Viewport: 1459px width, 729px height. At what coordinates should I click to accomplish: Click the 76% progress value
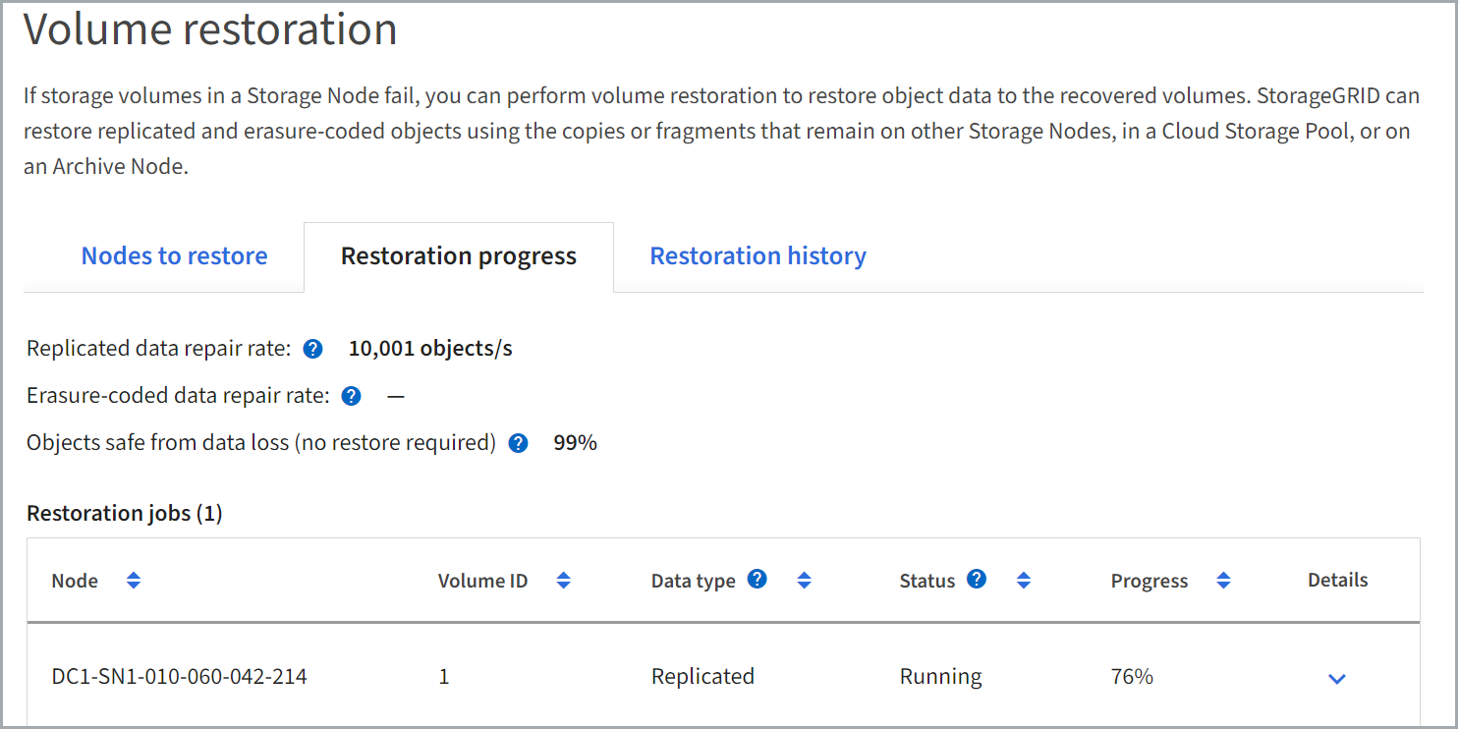click(x=1132, y=677)
